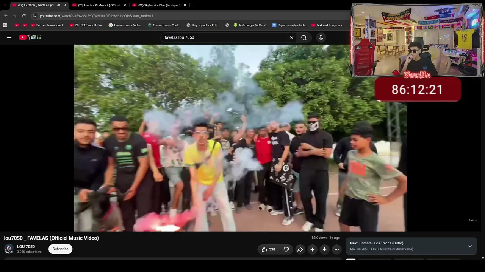Clear the search box with the X
This screenshot has width=485, height=272.
[x=292, y=37]
